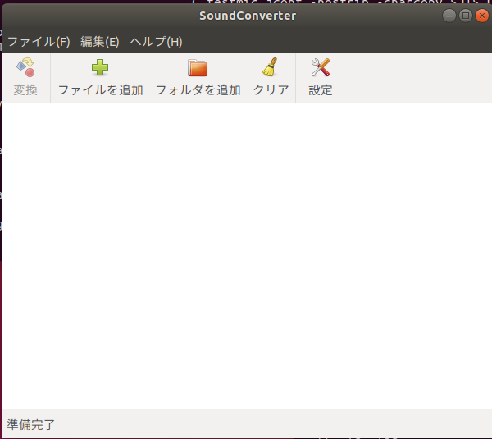Click the empty file list area
Image resolution: width=492 pixels, height=439 pixels.
coord(247,256)
